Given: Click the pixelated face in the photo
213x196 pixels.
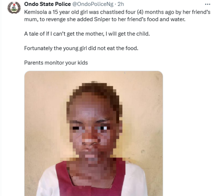Looking at the screenshot, I should (94, 126).
